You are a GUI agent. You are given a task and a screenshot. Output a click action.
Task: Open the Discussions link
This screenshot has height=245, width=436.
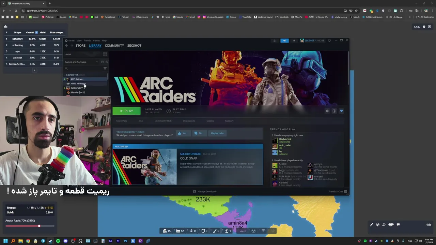coord(189,121)
